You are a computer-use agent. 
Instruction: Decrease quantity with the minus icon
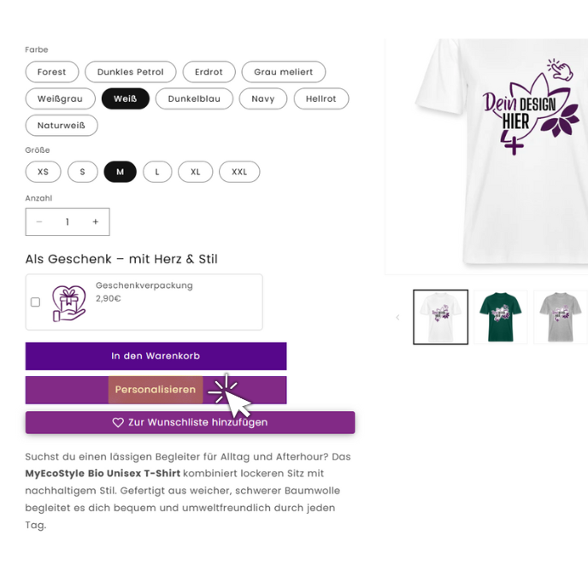click(x=39, y=222)
